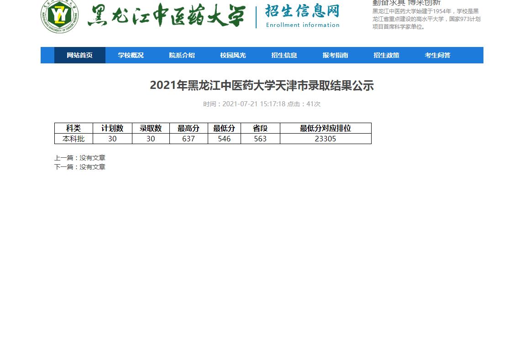525x342 pixels.
Task: Click the timestamp 2021-07-21 15:17:18 text
Action: [x=254, y=104]
